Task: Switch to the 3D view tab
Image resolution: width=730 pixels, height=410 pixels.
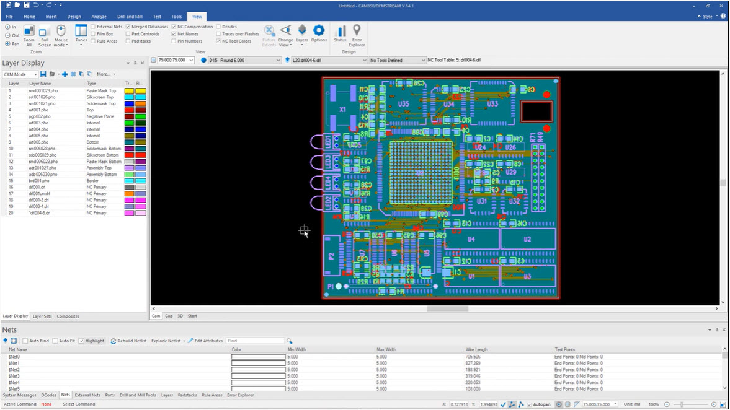Action: point(180,316)
